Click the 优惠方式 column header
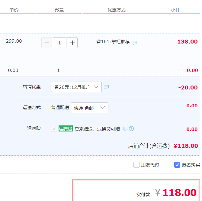 click(117, 10)
